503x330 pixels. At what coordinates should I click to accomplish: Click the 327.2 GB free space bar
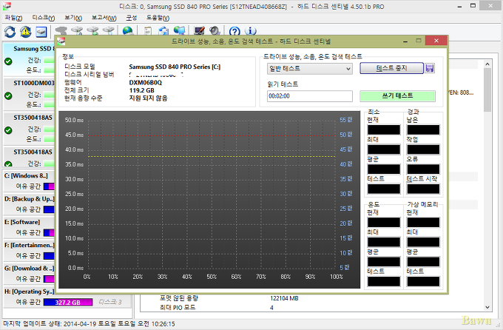[68, 302]
